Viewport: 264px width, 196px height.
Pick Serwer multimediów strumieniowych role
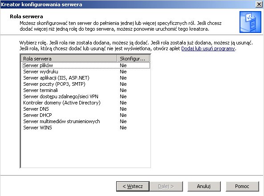pyautogui.click(x=86, y=121)
